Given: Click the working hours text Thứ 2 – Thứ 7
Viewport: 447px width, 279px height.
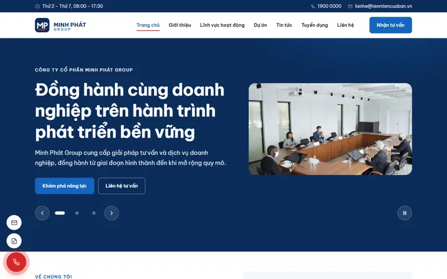Looking at the screenshot, I should [x=73, y=6].
